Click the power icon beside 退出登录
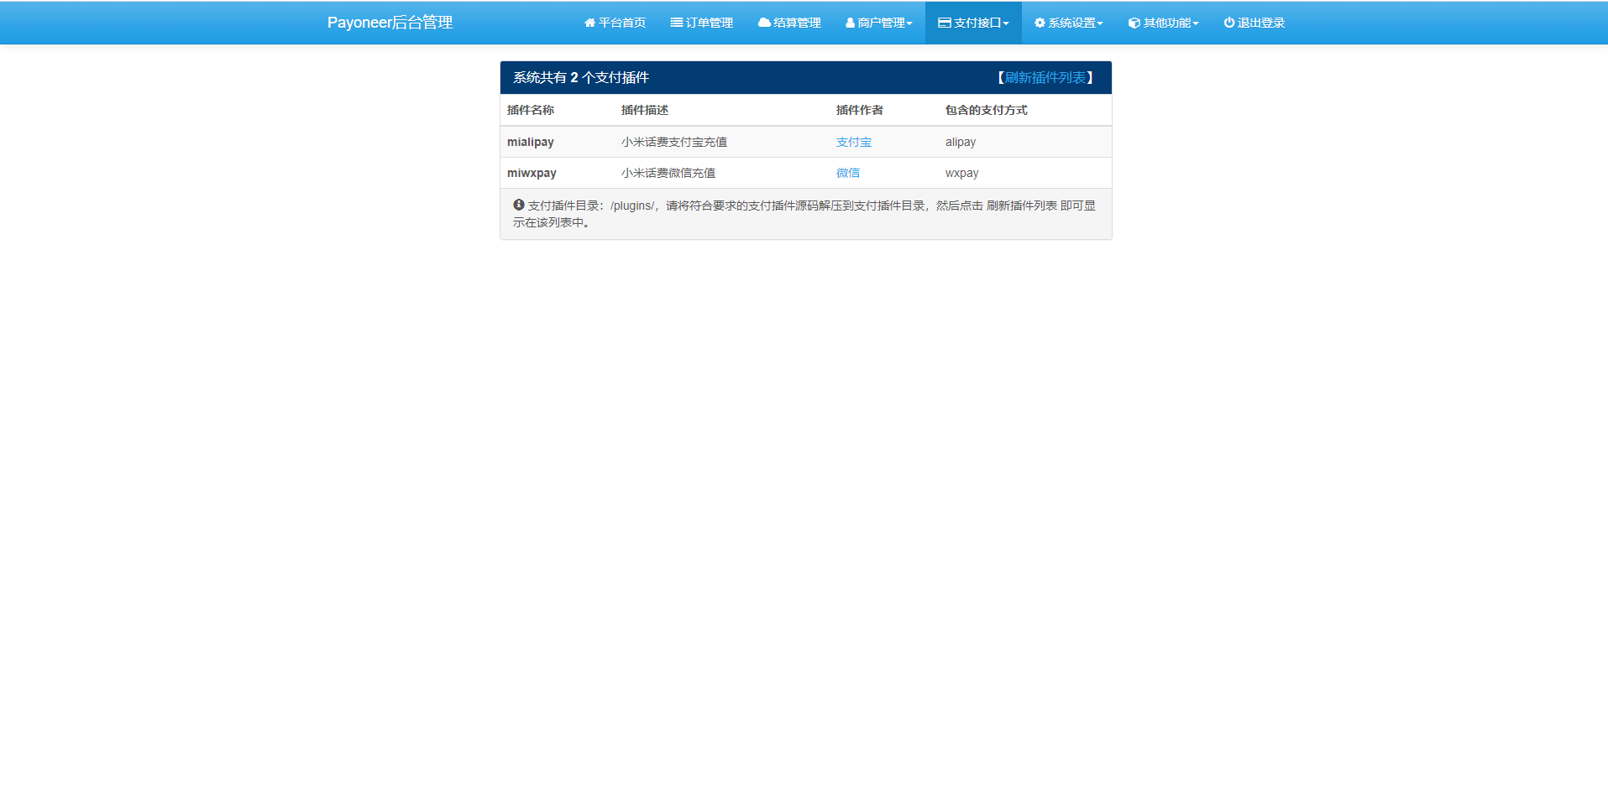 coord(1228,23)
